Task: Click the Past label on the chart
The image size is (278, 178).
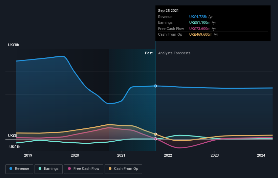Action: tap(149, 53)
